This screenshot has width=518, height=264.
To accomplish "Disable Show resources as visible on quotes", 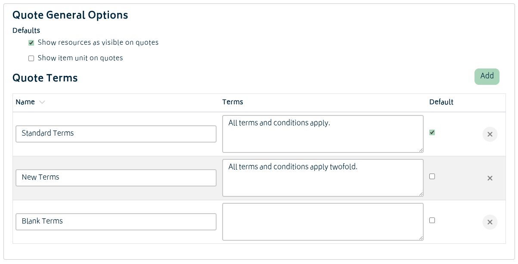I will [x=31, y=43].
